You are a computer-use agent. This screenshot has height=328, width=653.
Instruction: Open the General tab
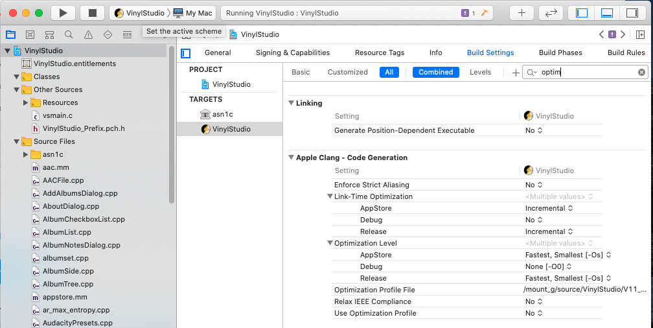coord(218,53)
